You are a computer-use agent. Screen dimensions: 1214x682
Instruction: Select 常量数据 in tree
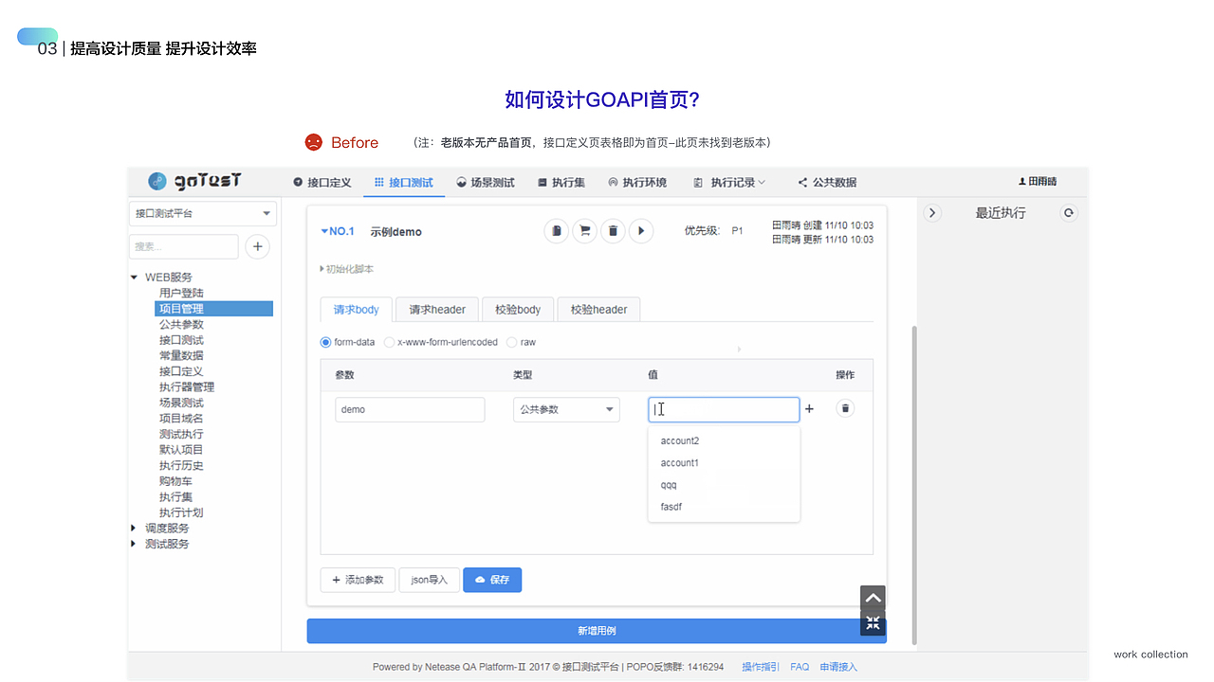click(181, 355)
